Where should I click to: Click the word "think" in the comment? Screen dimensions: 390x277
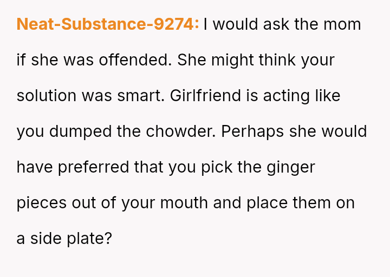coord(277,60)
